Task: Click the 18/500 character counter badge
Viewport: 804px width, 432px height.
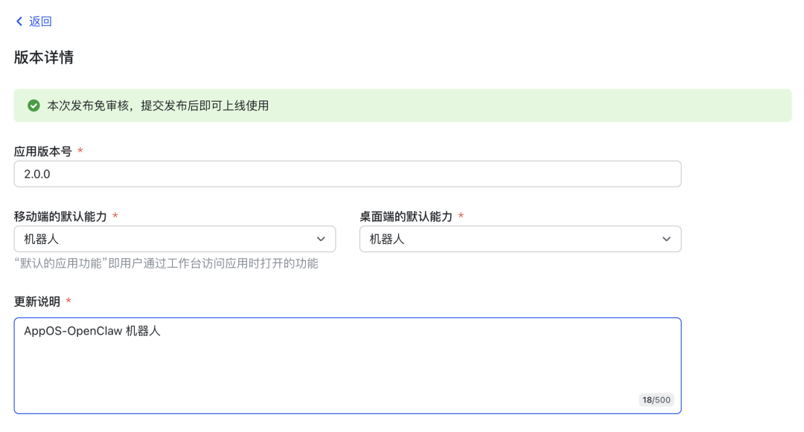Action: click(x=656, y=399)
